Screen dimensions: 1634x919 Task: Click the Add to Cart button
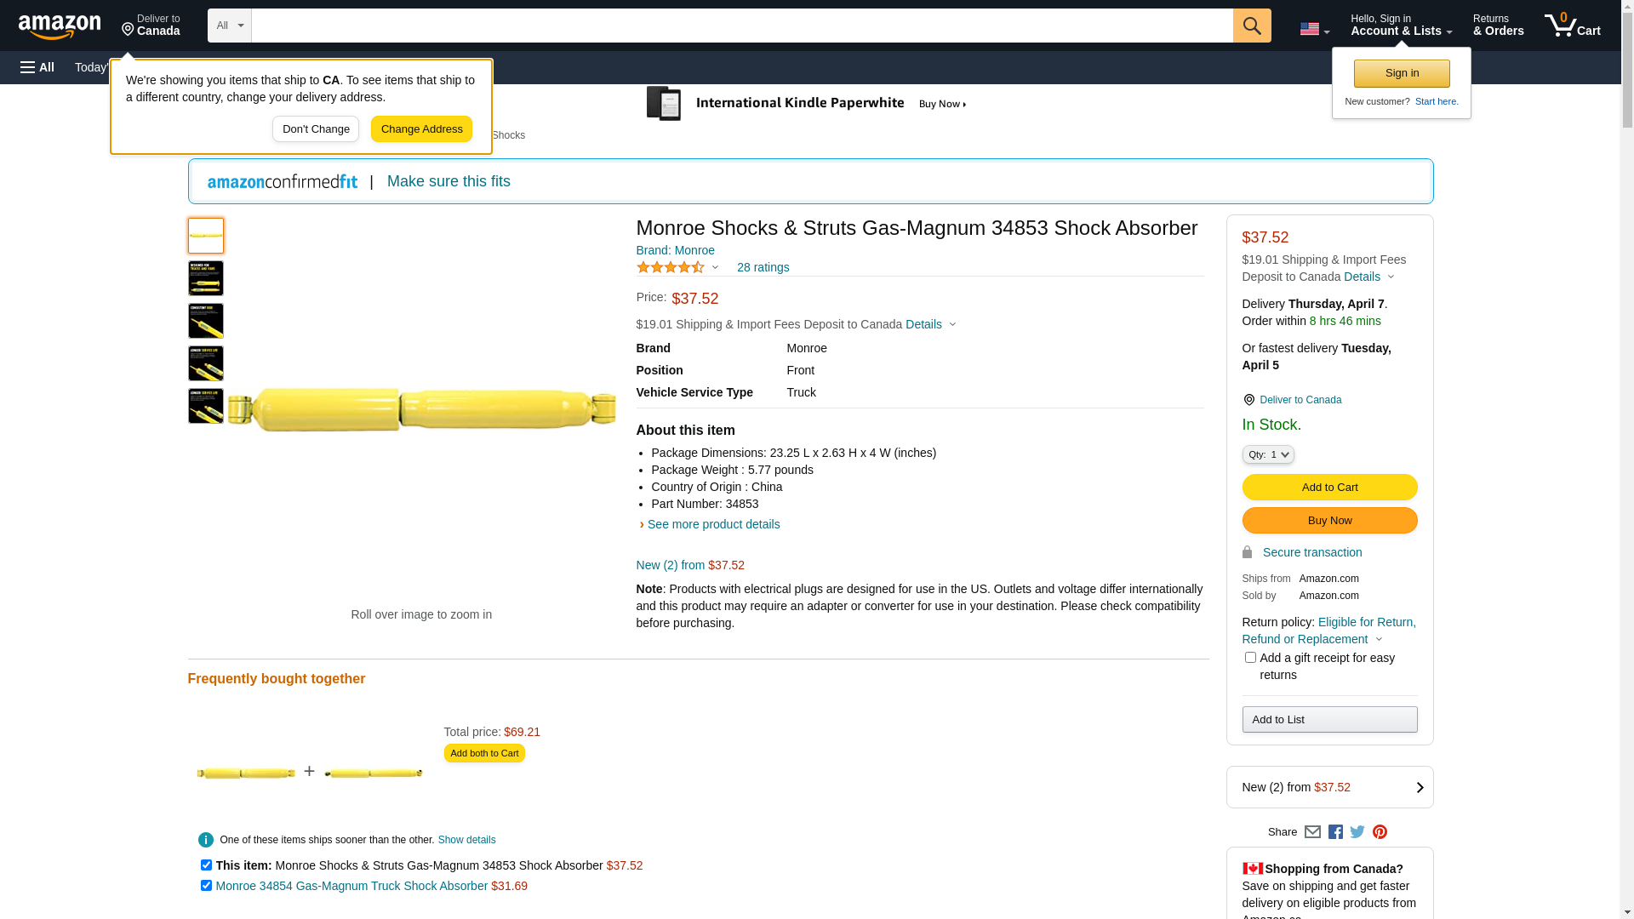[x=1329, y=488]
